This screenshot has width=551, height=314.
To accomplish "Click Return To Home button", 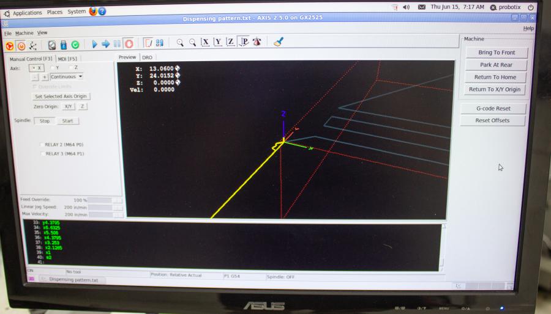I will [495, 77].
